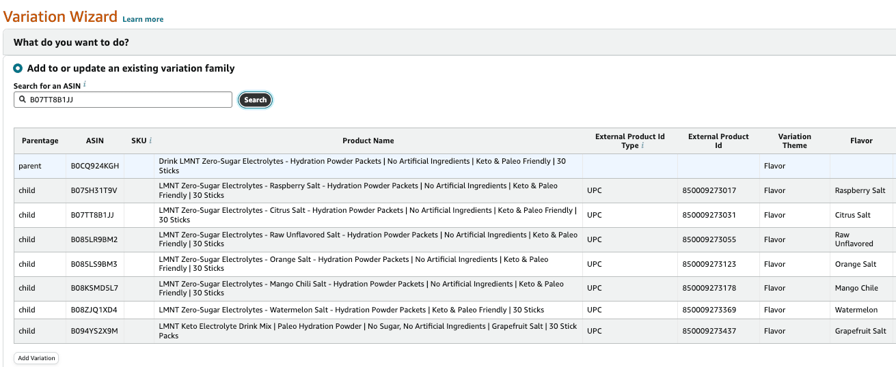Click SKU cell for Citrus Salt row
This screenshot has height=367, width=896.
(139, 215)
